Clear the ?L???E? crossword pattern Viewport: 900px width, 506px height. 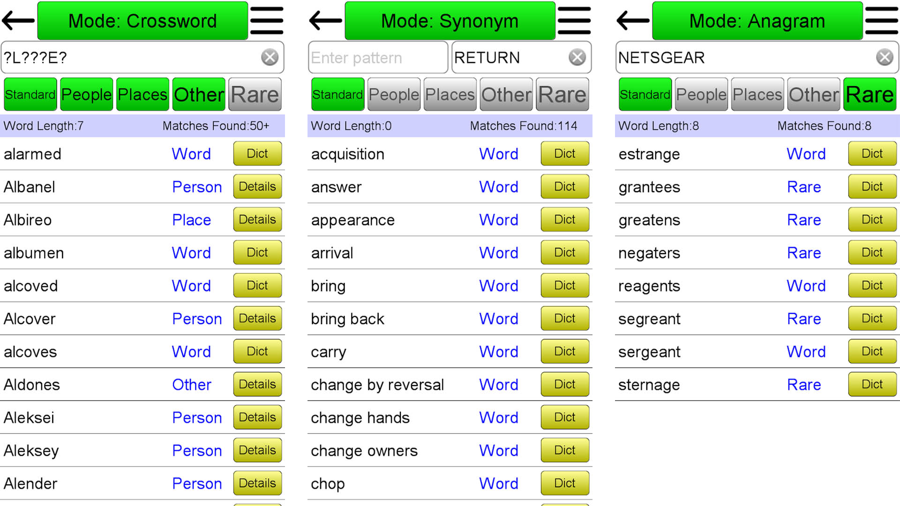(270, 58)
